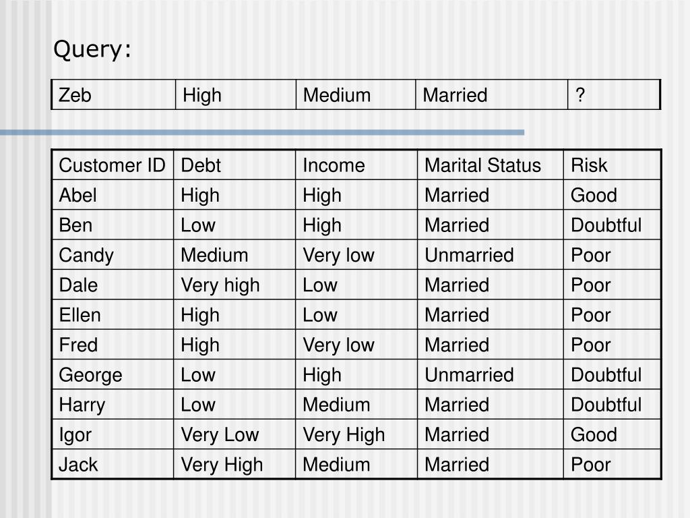This screenshot has height=518, width=690.
Task: Select Fred's Very low income cell
Action: coord(356,345)
